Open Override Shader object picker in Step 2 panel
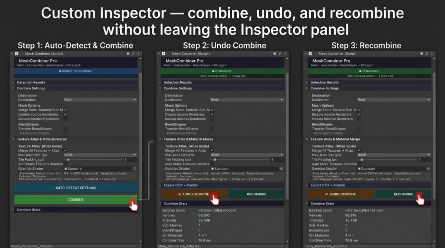 (282, 169)
